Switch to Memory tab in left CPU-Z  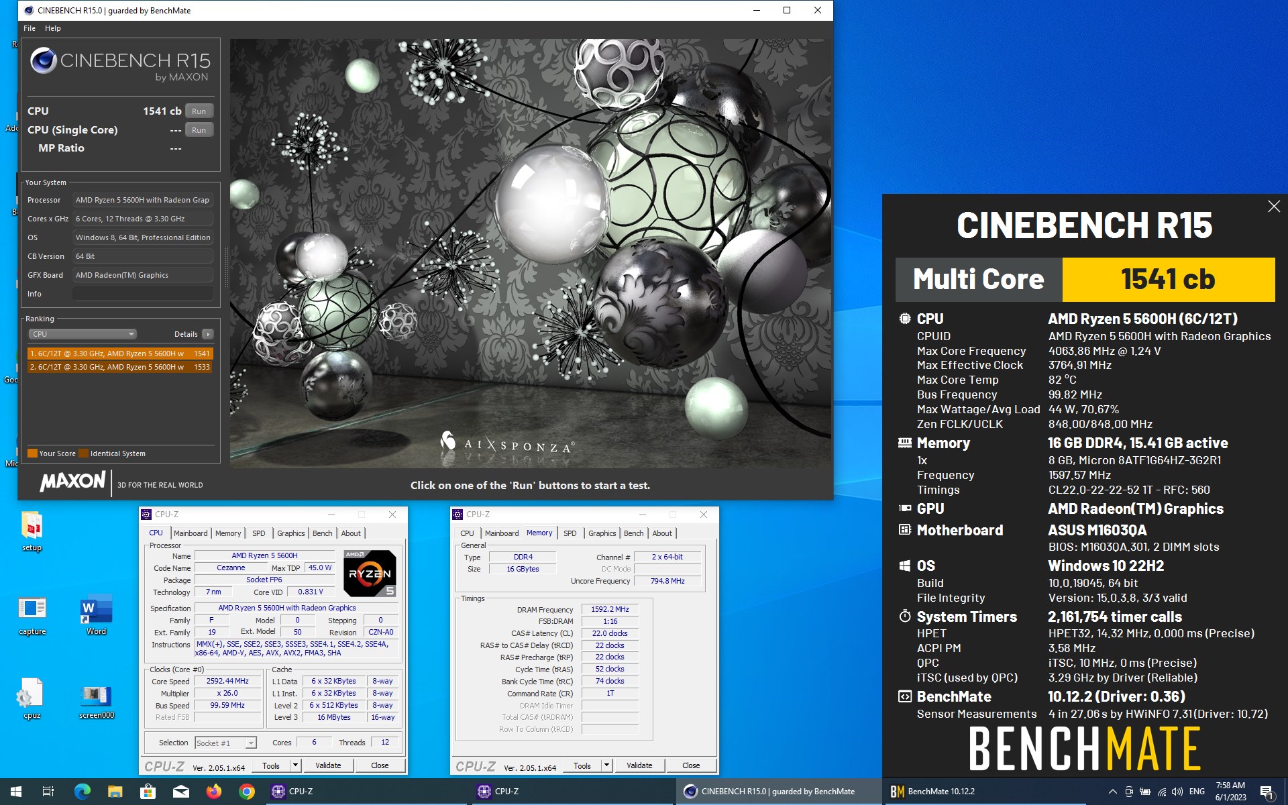coord(228,533)
